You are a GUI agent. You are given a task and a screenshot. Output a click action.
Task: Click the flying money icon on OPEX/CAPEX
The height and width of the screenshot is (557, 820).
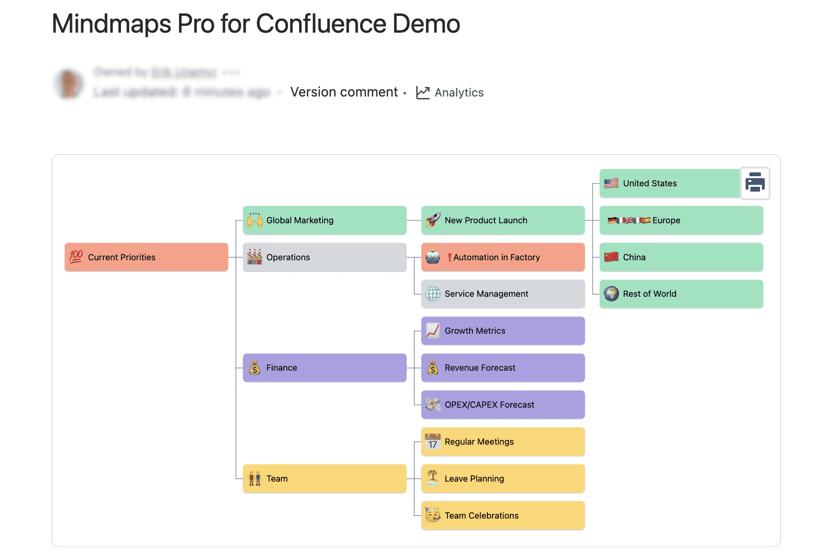click(x=433, y=405)
